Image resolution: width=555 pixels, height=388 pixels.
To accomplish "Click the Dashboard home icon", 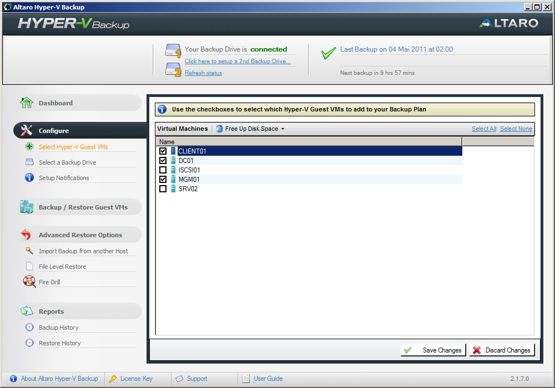I will 27,103.
